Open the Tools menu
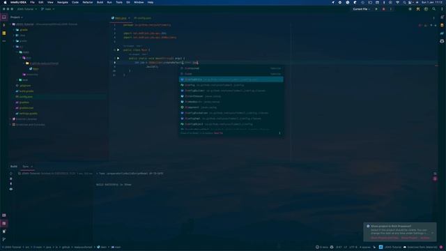The width and height of the screenshot is (446, 251). [x=119, y=2]
